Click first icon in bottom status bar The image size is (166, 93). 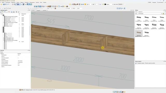[20, 90]
